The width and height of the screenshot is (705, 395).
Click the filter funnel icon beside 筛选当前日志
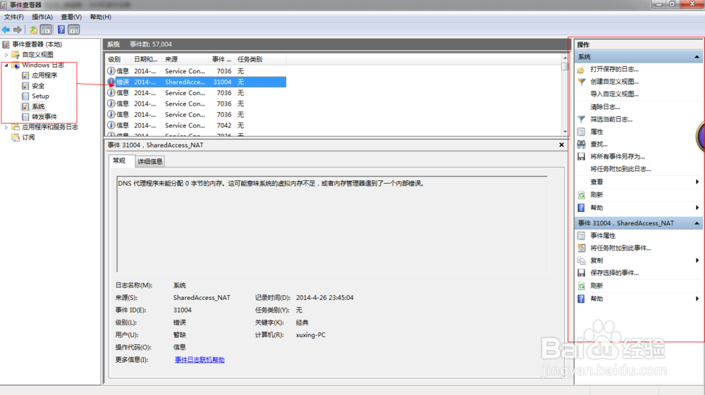pos(582,120)
